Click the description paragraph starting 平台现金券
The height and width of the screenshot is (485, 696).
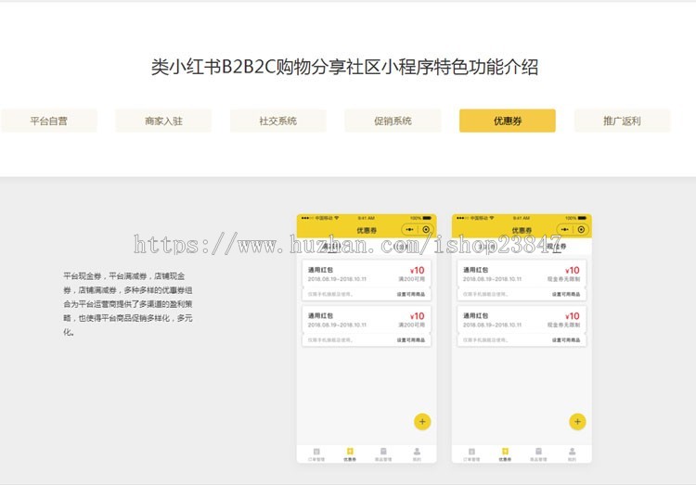coord(128,304)
